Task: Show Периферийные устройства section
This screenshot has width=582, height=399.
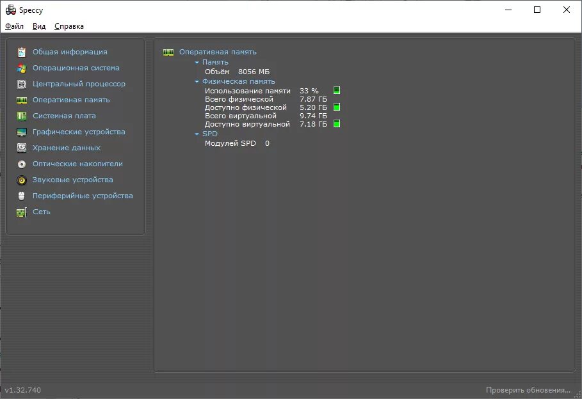Action: pyautogui.click(x=83, y=196)
